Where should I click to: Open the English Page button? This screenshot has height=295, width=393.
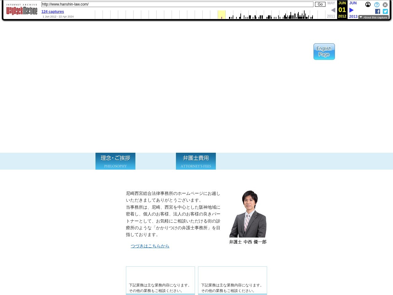pos(324,52)
